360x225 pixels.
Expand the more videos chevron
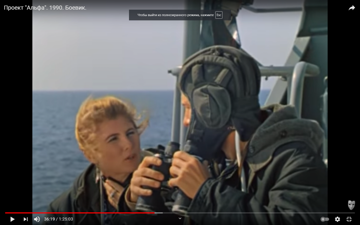(x=180, y=218)
